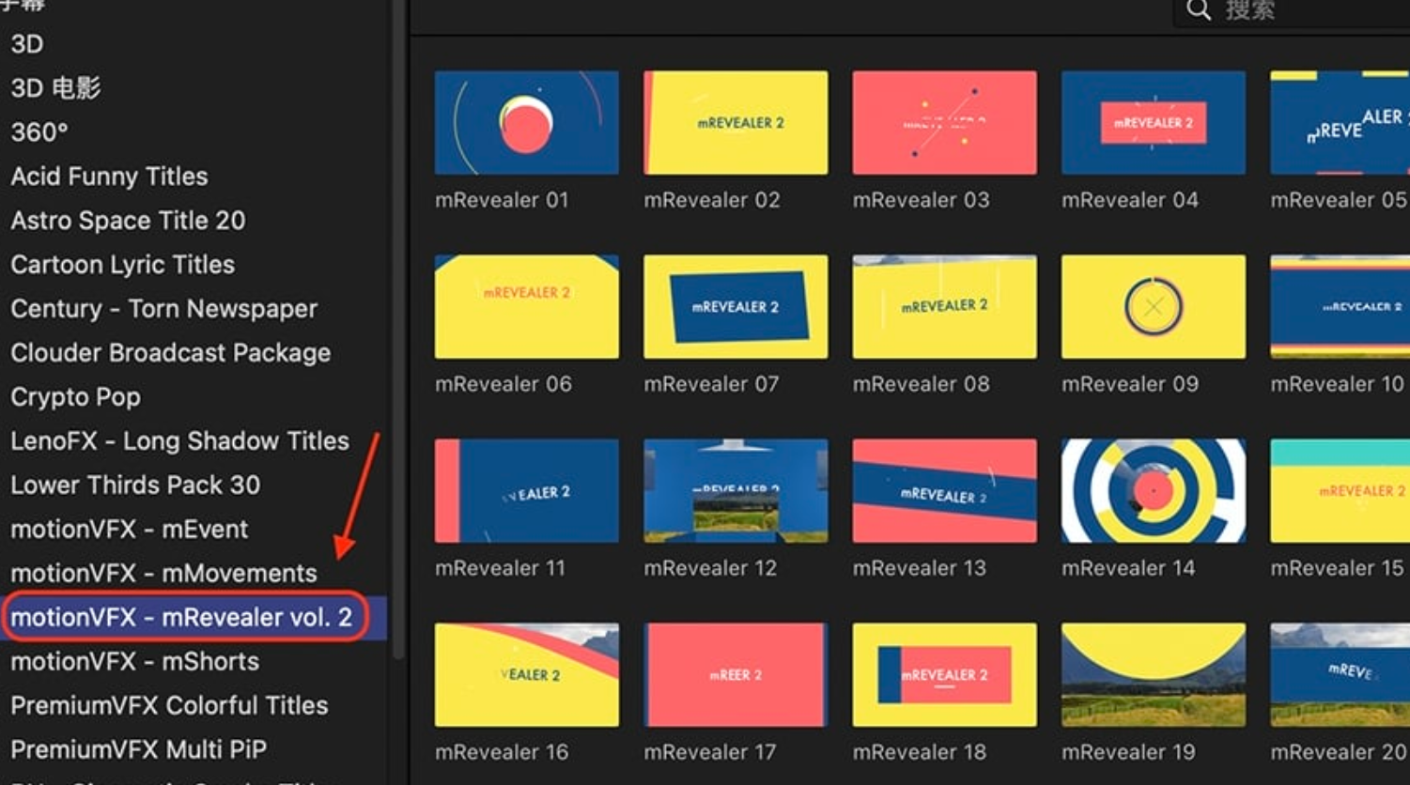The width and height of the screenshot is (1410, 785).
Task: Focus the 搜索 search field
Action: click(1292, 11)
